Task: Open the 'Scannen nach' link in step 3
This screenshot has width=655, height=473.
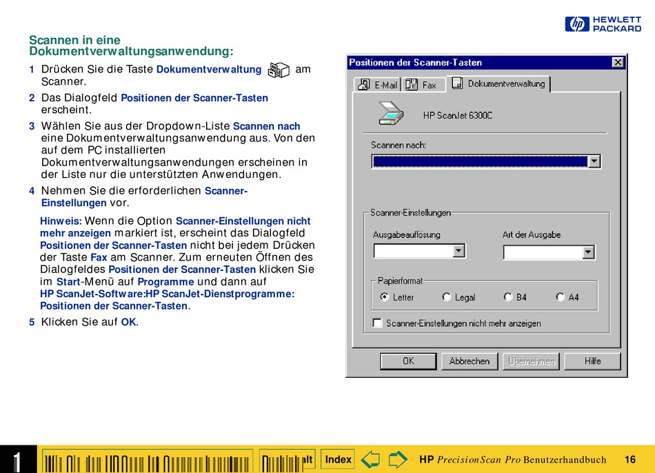Action: pyautogui.click(x=267, y=126)
